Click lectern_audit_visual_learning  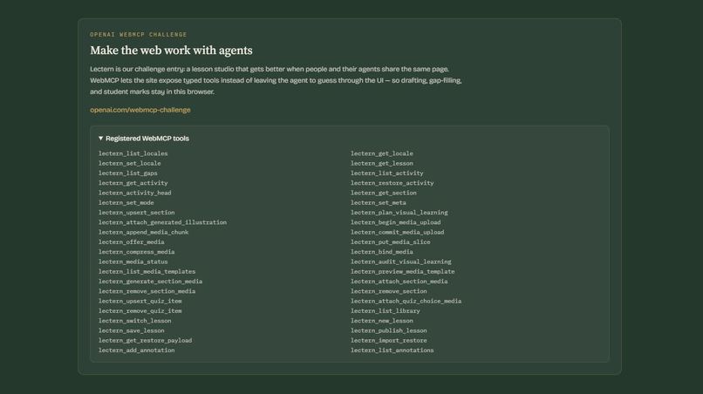tap(401, 262)
